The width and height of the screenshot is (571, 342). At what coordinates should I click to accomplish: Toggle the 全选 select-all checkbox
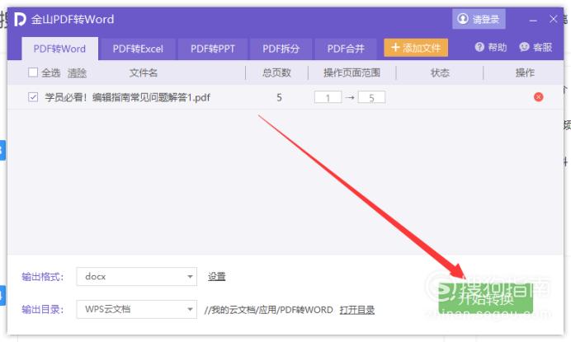point(33,73)
